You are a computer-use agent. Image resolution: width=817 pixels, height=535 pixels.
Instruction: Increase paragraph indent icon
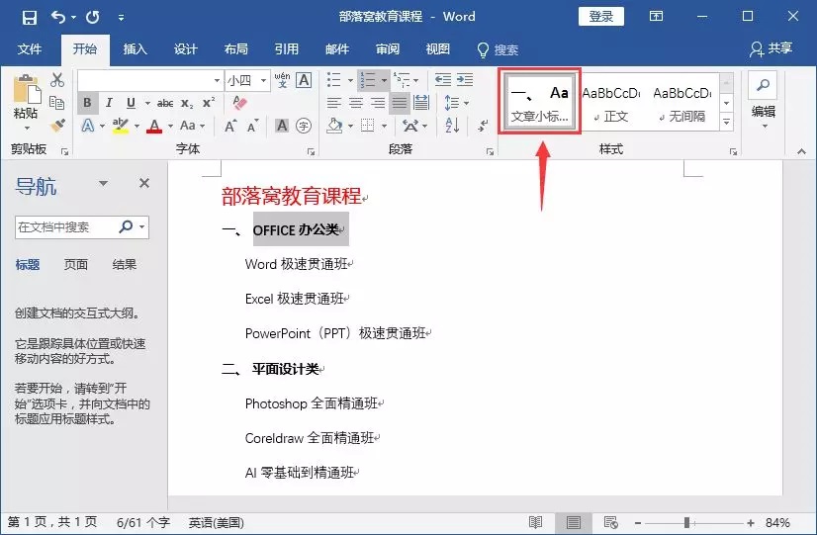pos(465,80)
